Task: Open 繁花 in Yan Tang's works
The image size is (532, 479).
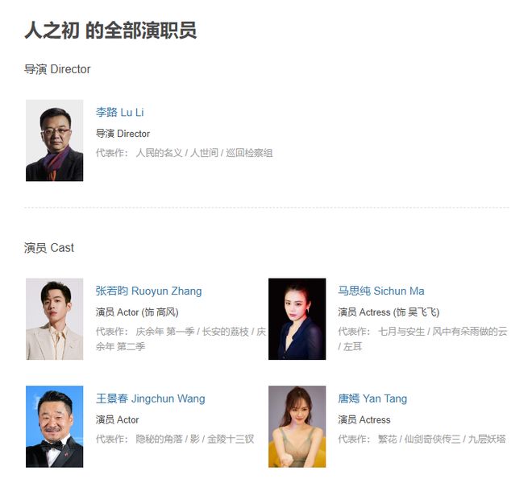Action: [x=388, y=439]
